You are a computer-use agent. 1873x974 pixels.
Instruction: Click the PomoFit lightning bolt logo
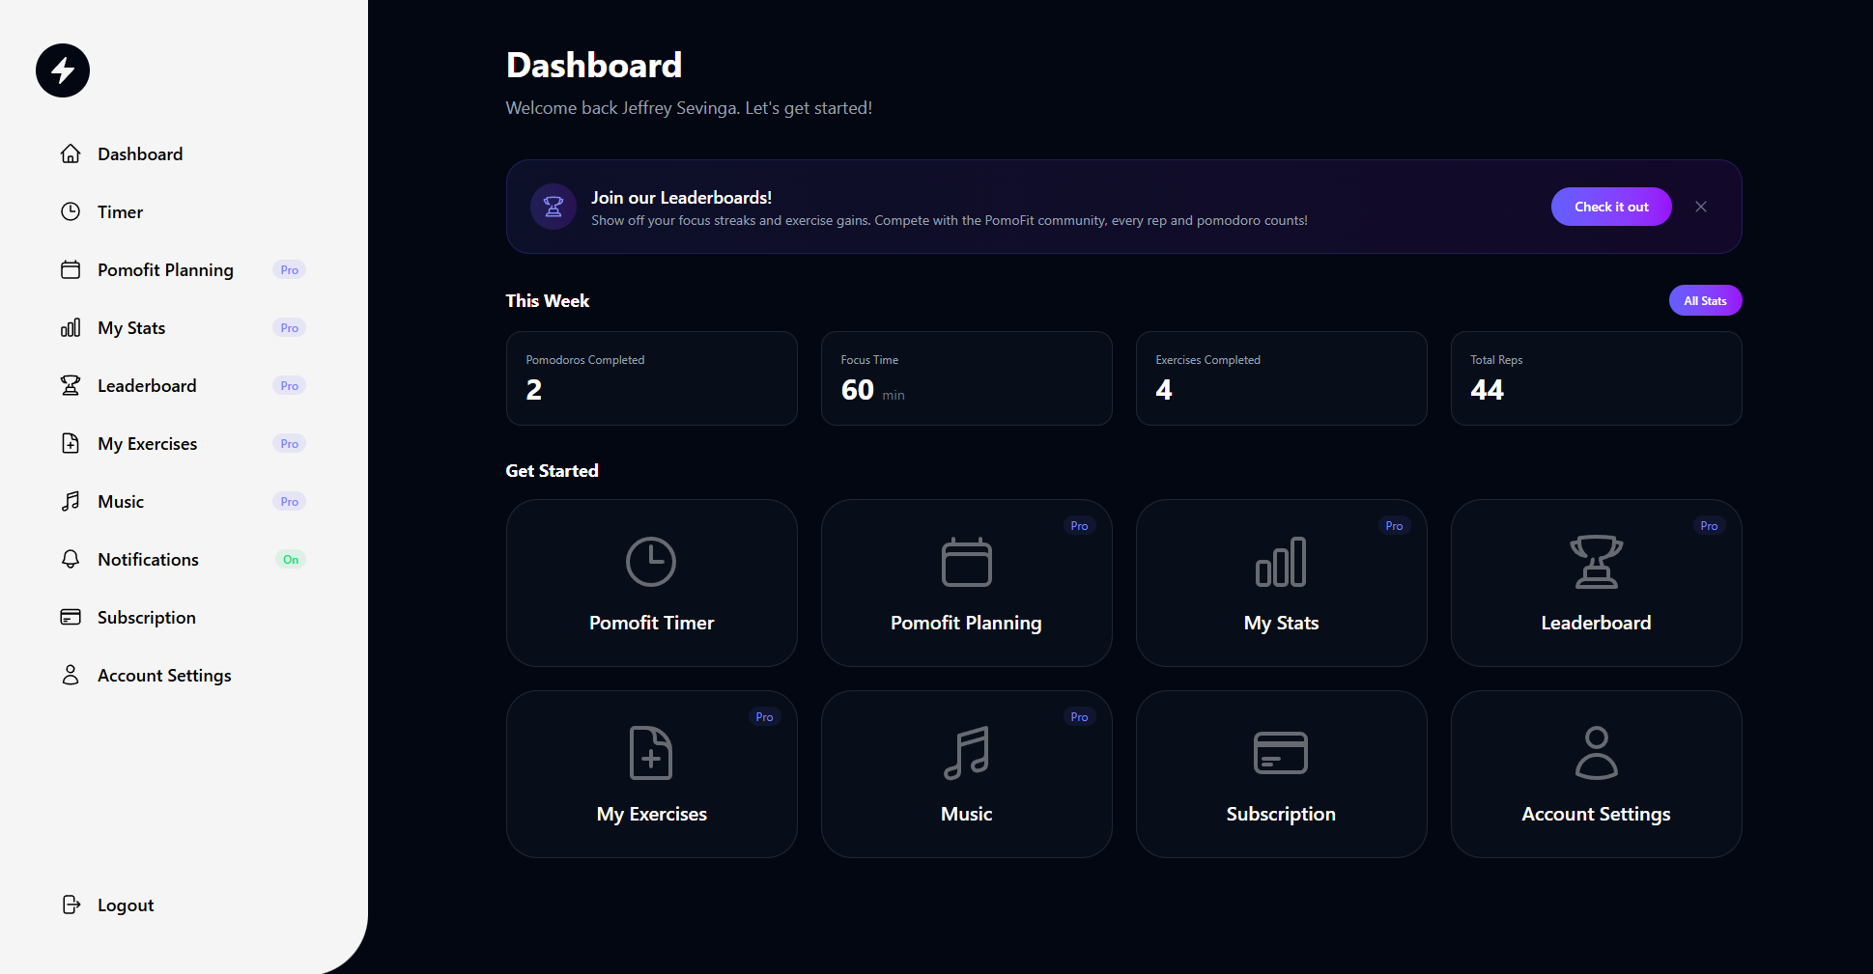click(63, 70)
